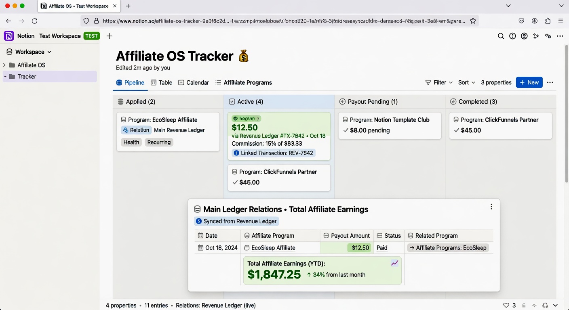The height and width of the screenshot is (310, 569).
Task: Click the Payout Pending (1) column header
Action: pos(390,102)
